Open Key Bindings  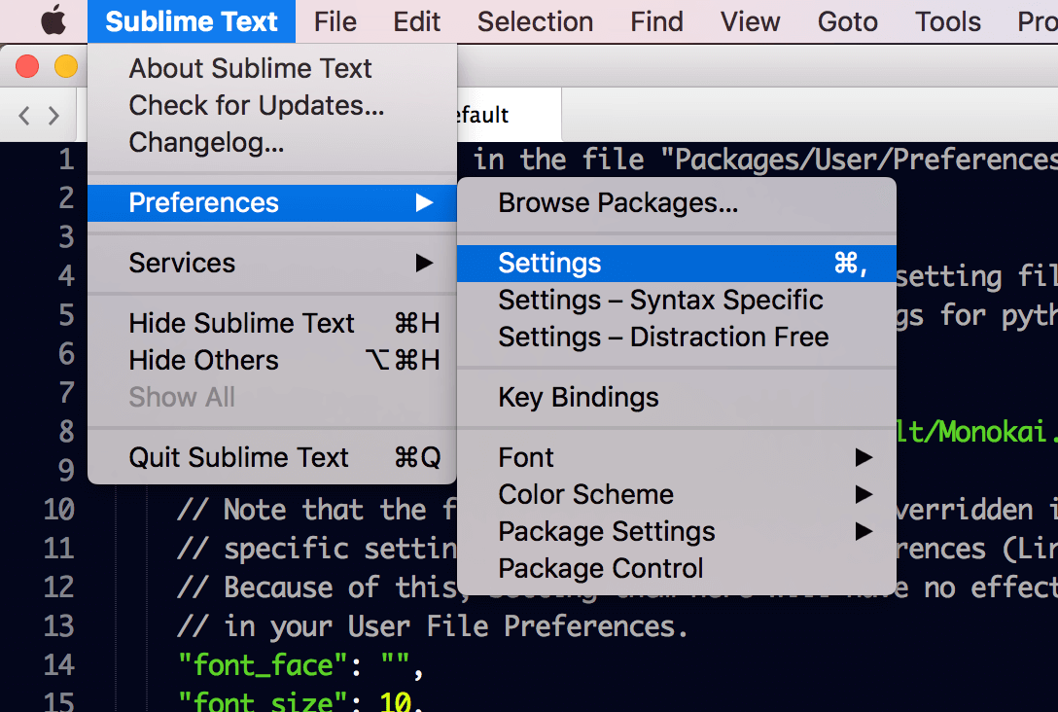pos(676,398)
